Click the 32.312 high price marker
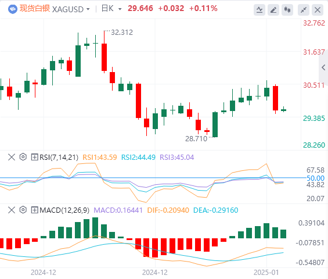The width and height of the screenshot is (328, 279). coord(122,33)
